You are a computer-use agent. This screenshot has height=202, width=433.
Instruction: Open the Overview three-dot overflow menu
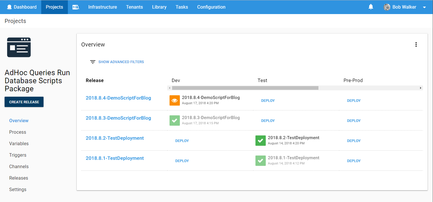(x=416, y=44)
